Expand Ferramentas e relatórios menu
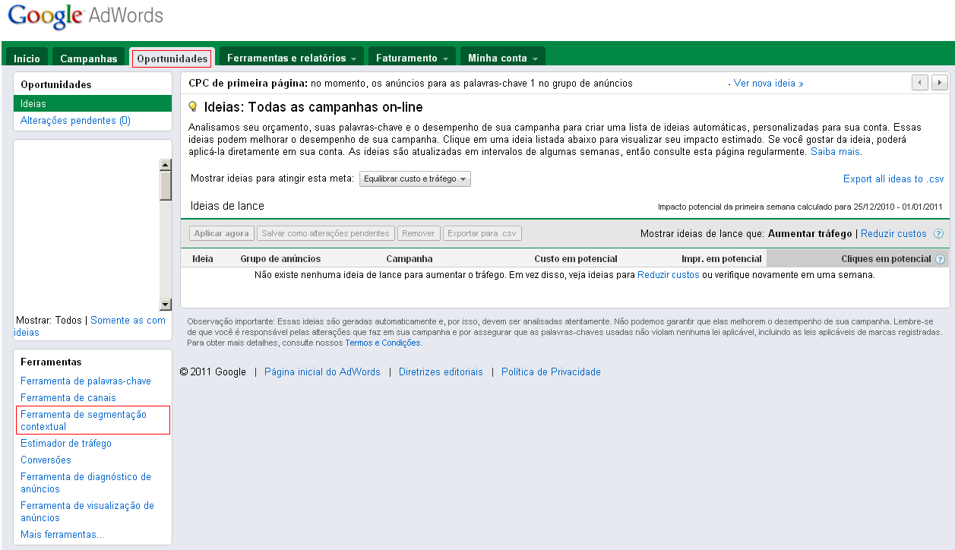Viewport: 955px width, 550px height. (293, 58)
